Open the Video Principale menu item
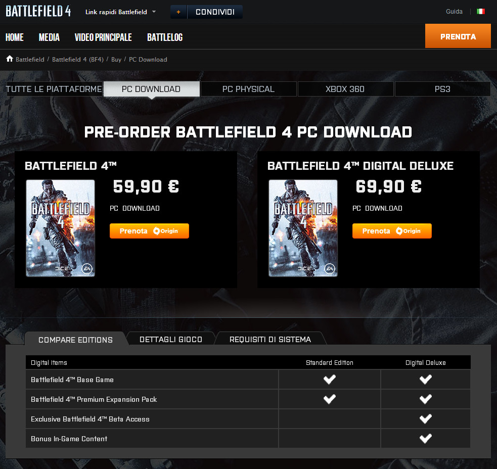497x469 pixels. pyautogui.click(x=103, y=37)
